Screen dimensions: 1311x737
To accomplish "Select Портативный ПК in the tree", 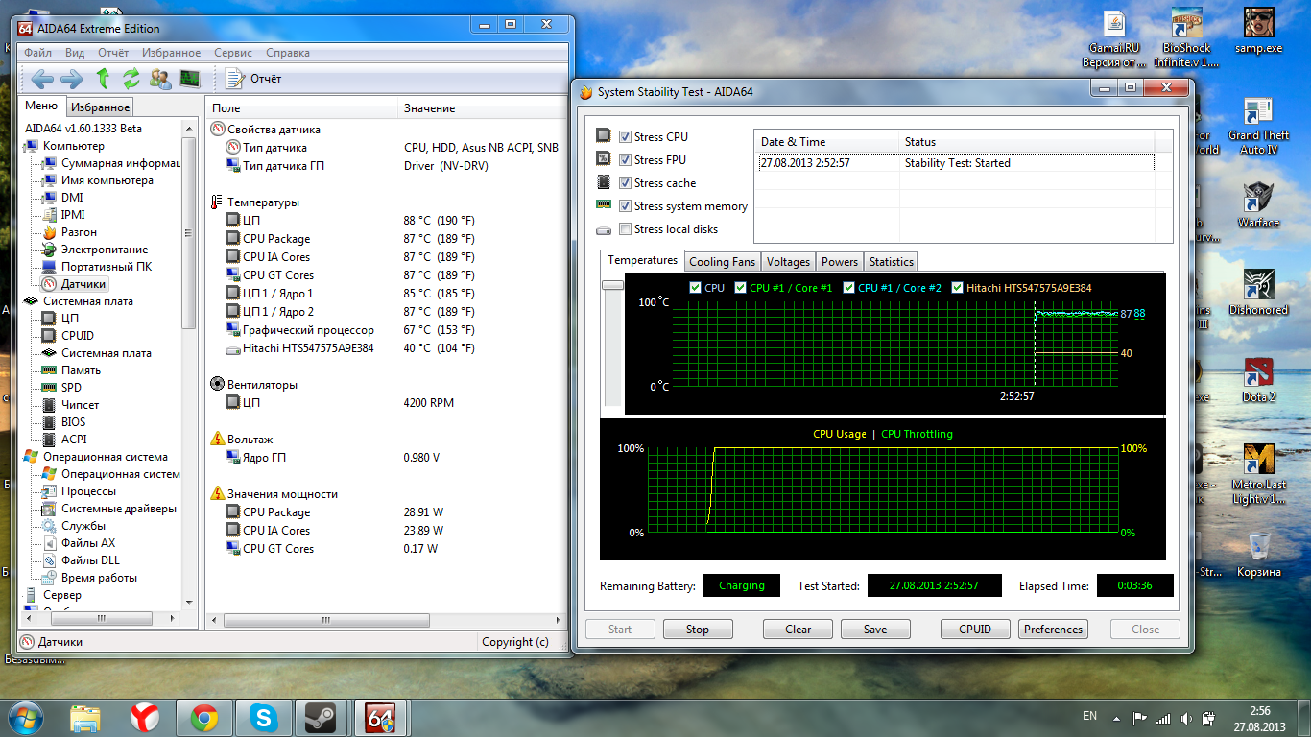I will tap(107, 267).
